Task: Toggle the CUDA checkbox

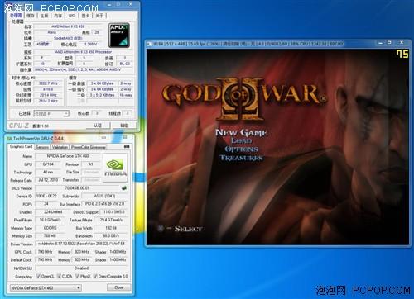Action: click(x=59, y=276)
